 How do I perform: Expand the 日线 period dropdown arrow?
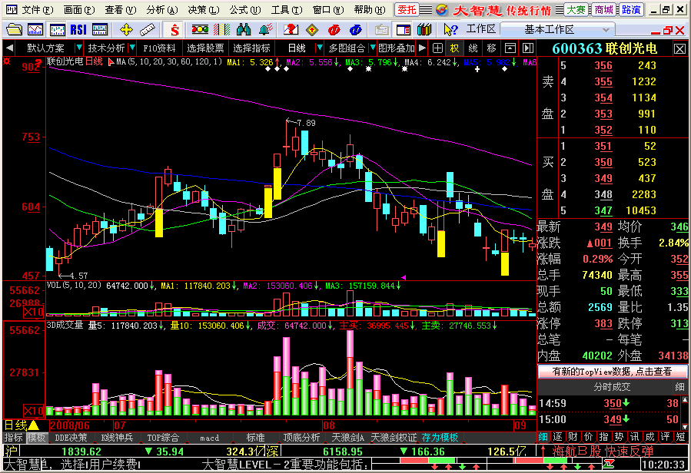(x=320, y=48)
